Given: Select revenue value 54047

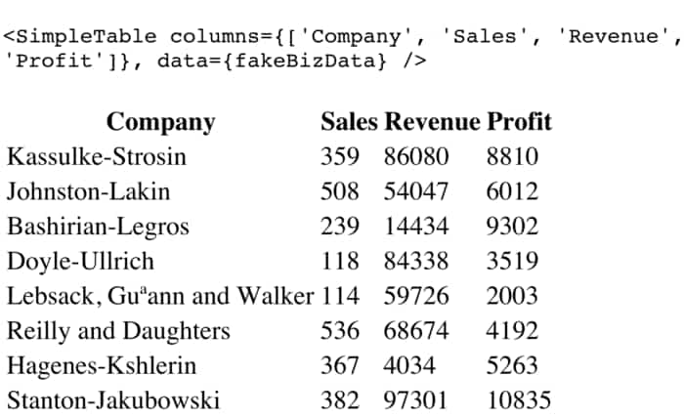Looking at the screenshot, I should point(416,191).
